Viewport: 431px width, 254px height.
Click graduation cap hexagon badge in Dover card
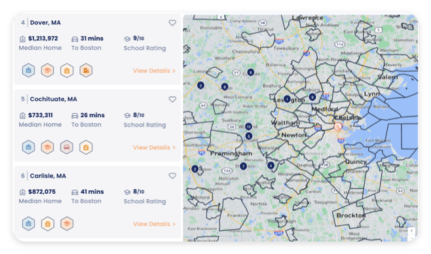pyautogui.click(x=48, y=70)
